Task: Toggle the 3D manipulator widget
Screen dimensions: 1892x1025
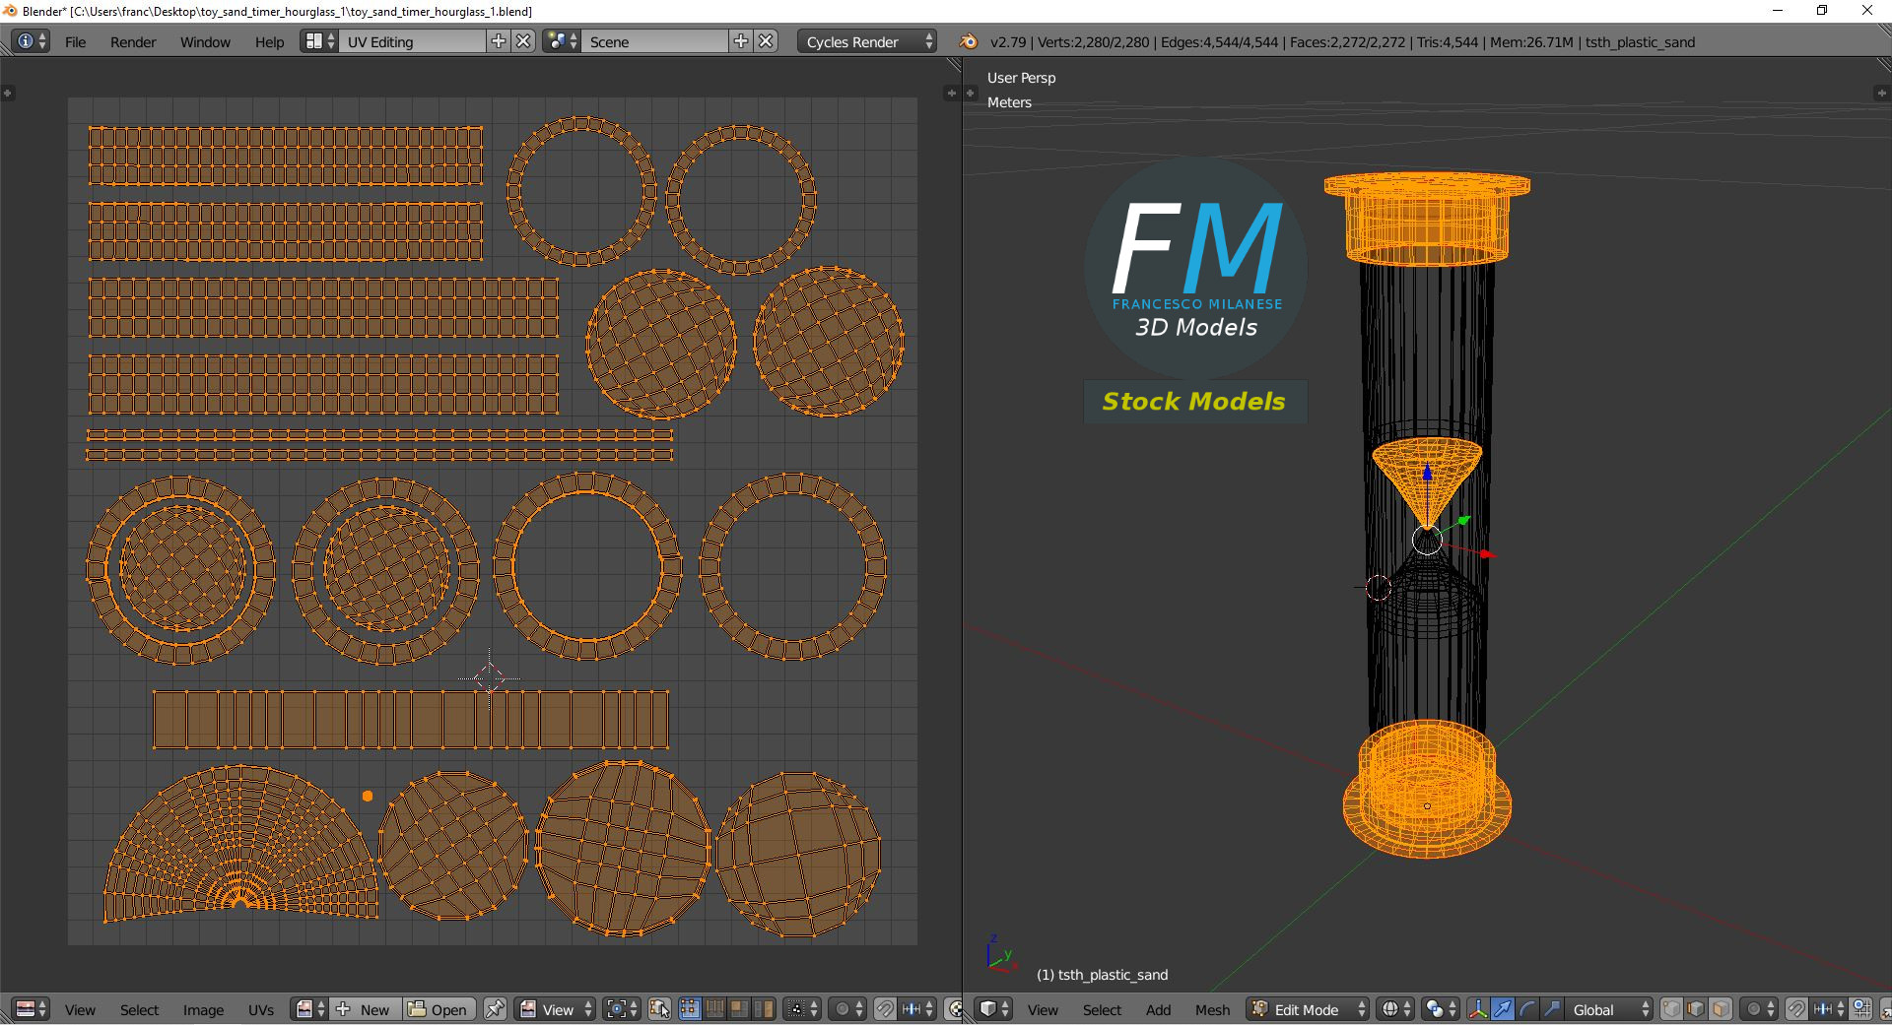Action: pos(1478,1009)
